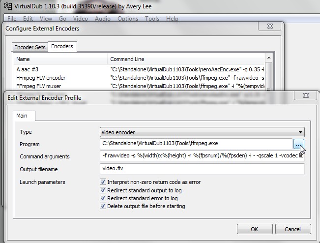Click the FFmpeg FLV muxer command line cell

point(187,86)
